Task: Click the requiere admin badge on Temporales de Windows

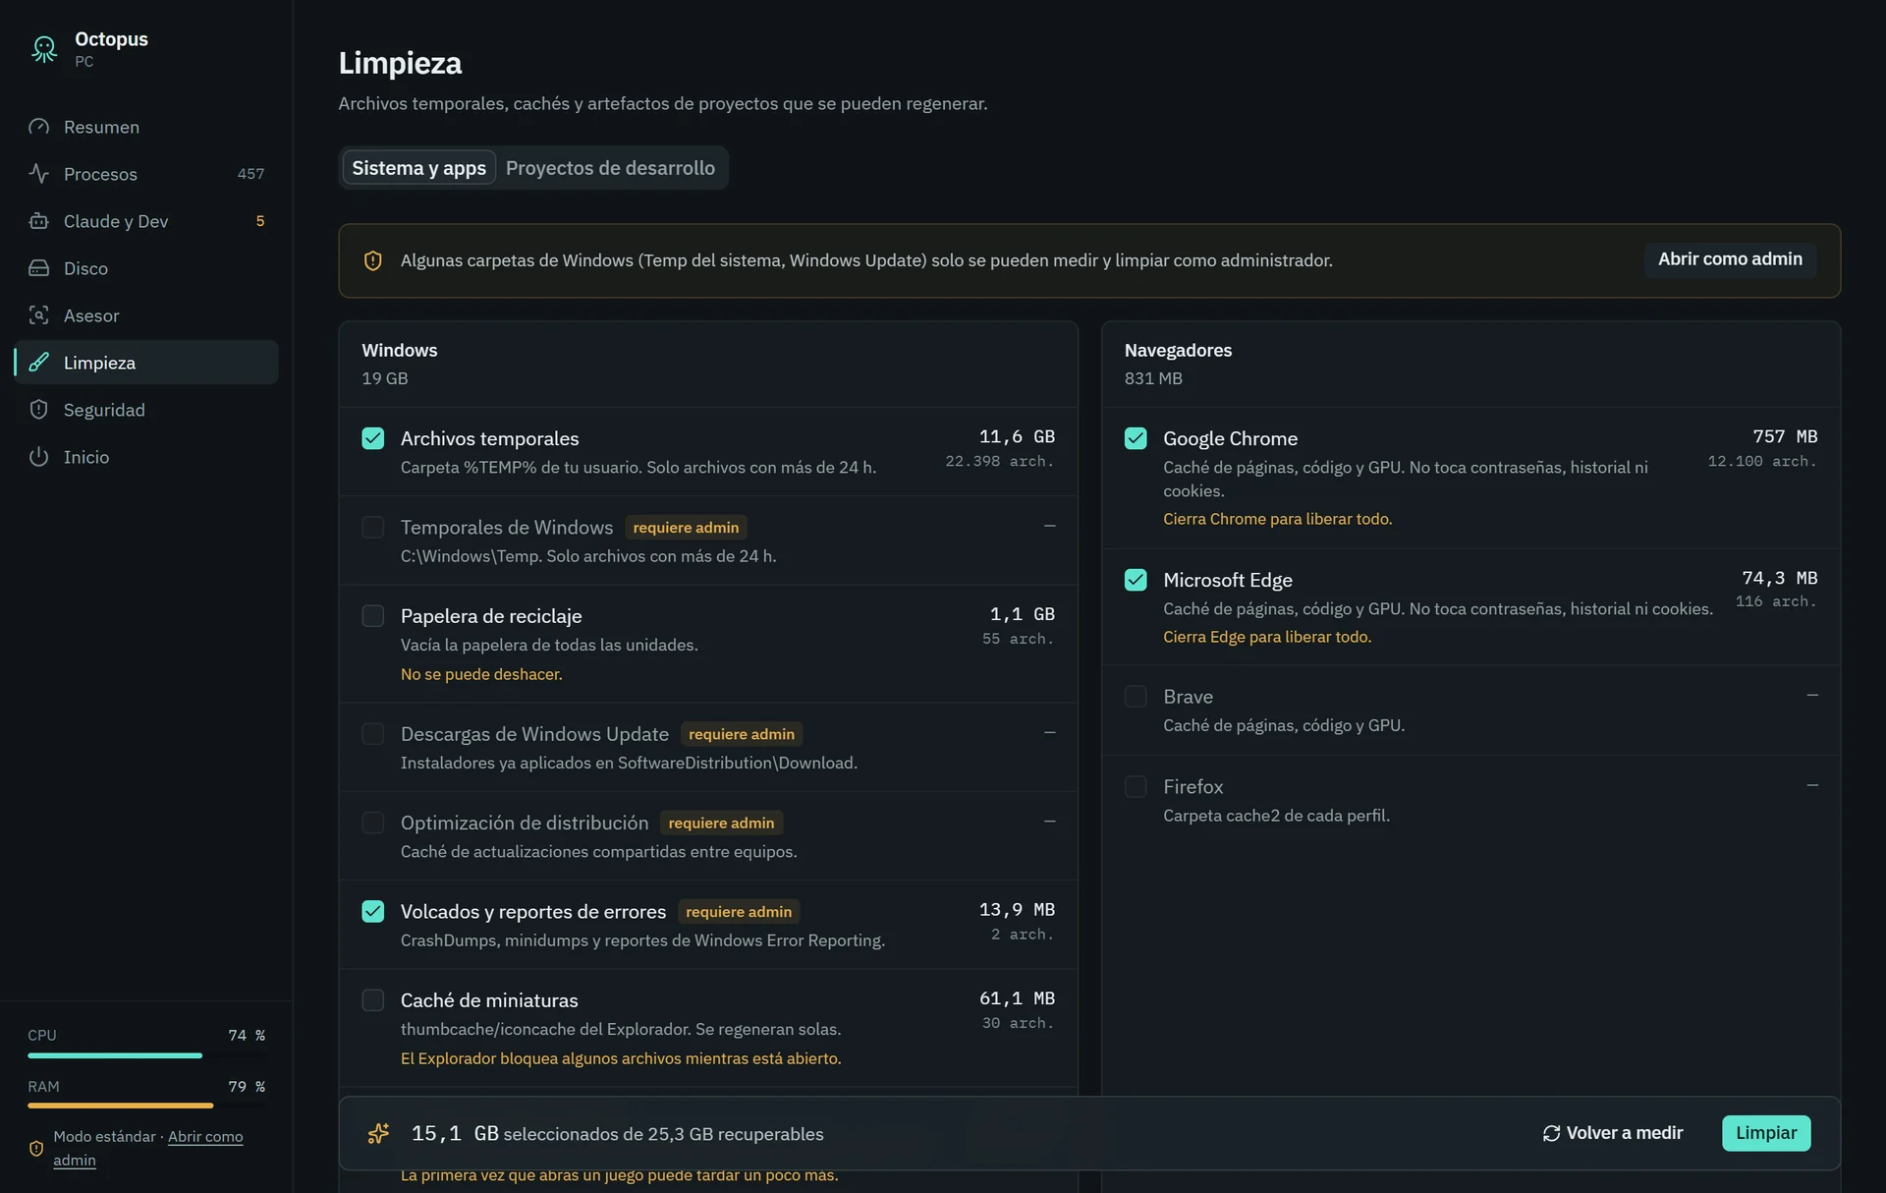Action: [x=686, y=528]
